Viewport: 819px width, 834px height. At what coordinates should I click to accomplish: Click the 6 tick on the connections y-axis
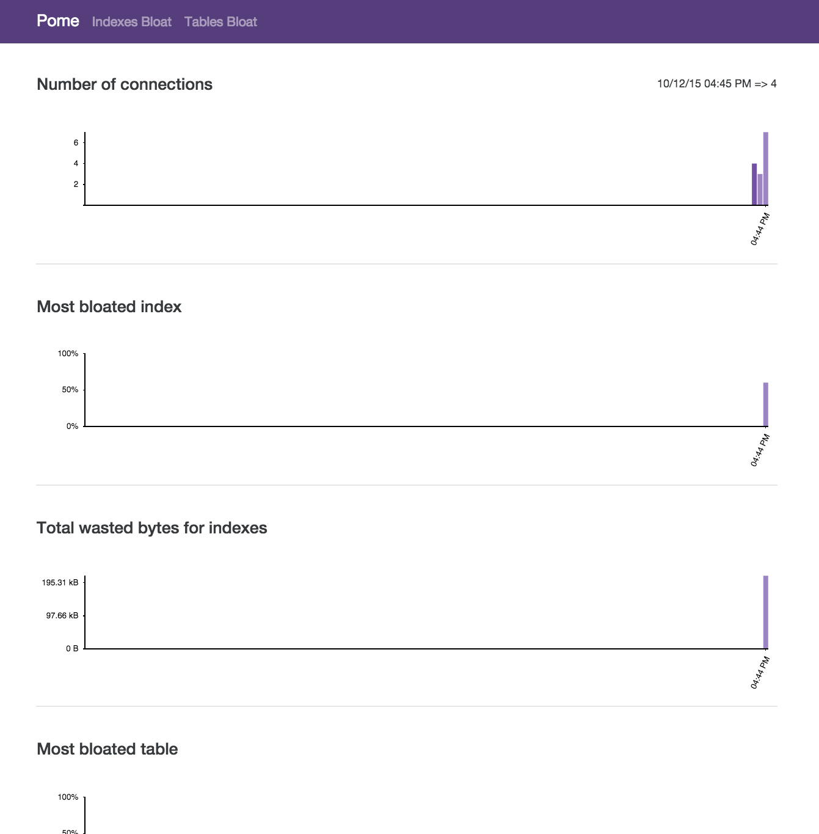tap(76, 142)
